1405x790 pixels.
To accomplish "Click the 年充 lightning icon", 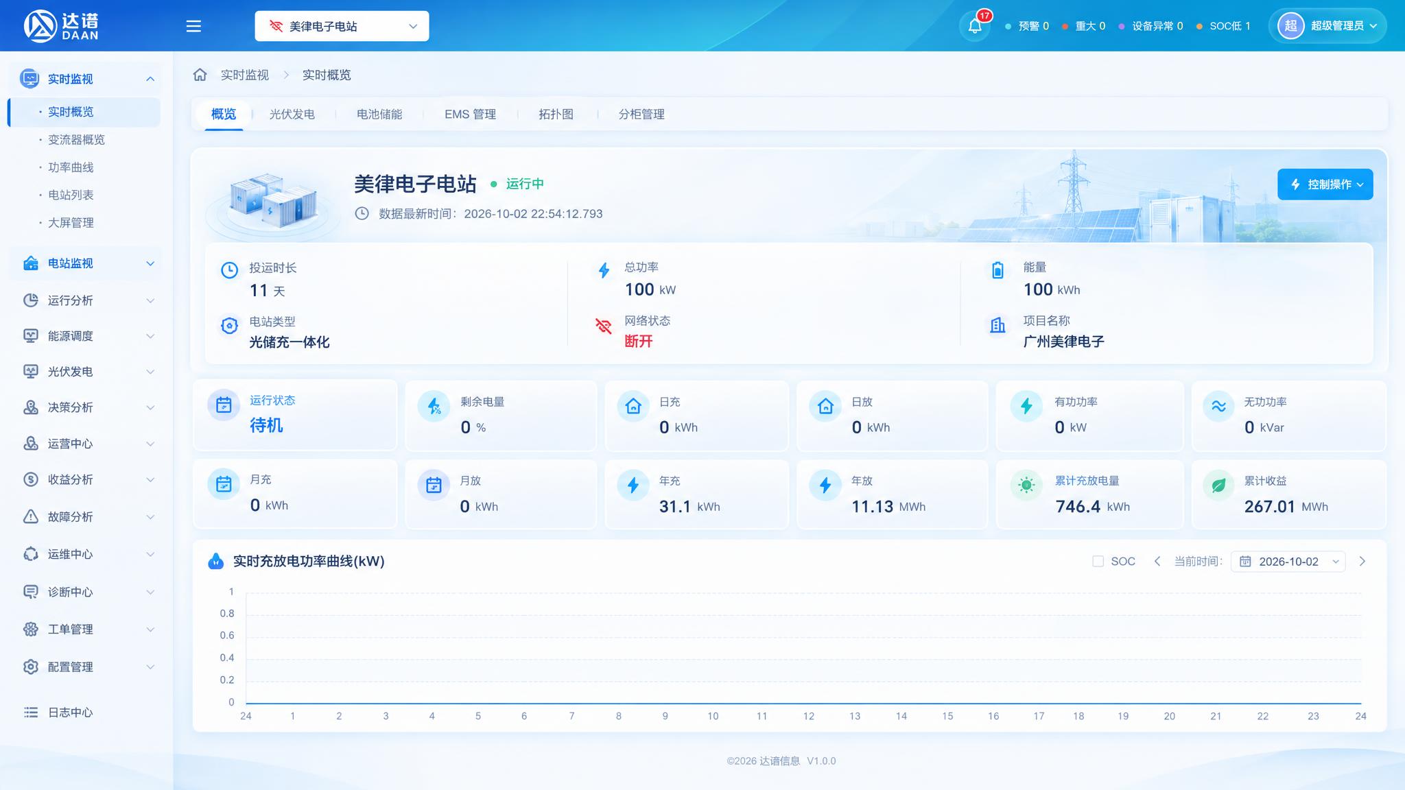I will 633,486.
